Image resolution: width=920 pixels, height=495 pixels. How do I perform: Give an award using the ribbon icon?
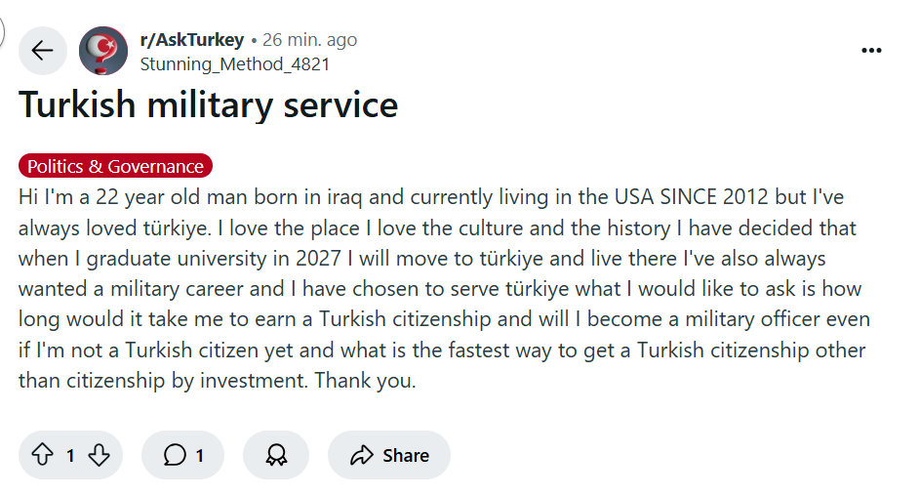point(276,455)
